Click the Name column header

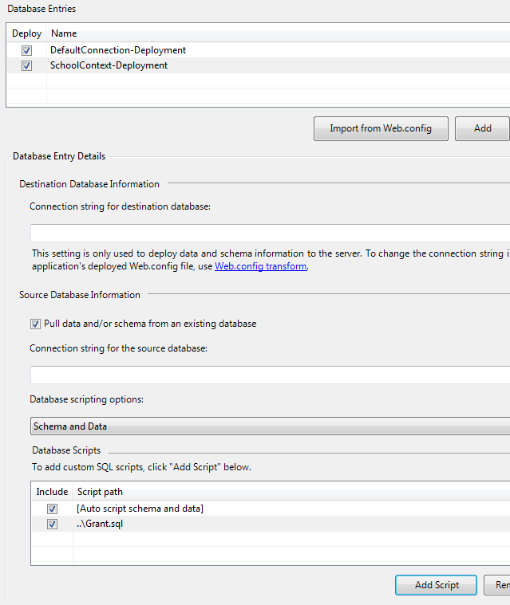click(x=64, y=34)
